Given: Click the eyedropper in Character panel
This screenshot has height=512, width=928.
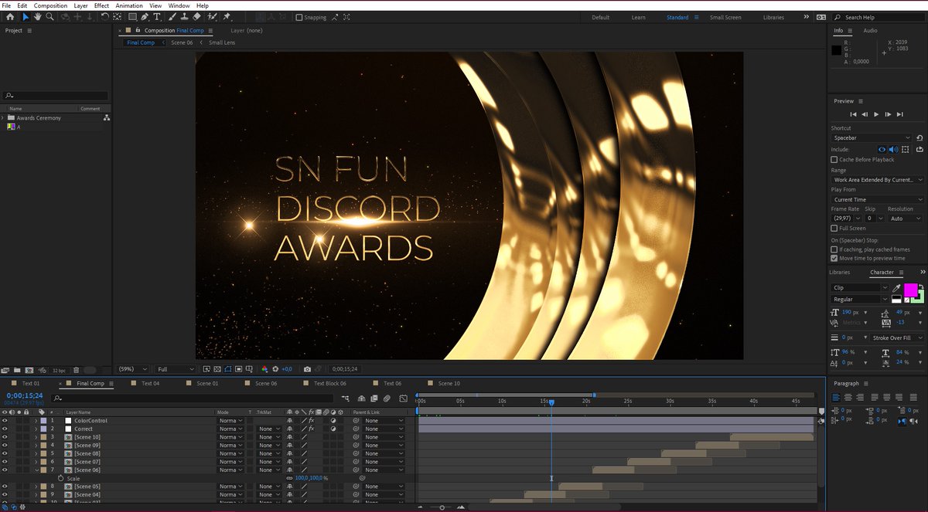Looking at the screenshot, I should point(896,288).
